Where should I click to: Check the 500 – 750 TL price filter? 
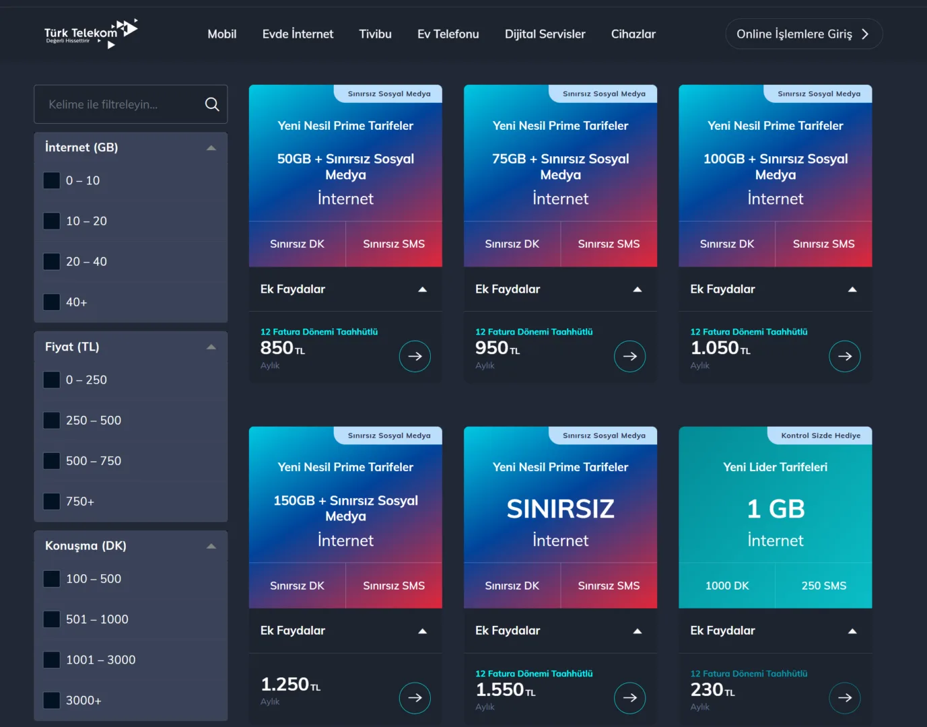tap(52, 460)
